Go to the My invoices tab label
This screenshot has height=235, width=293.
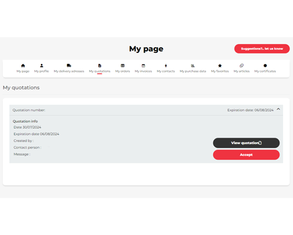(x=143, y=71)
